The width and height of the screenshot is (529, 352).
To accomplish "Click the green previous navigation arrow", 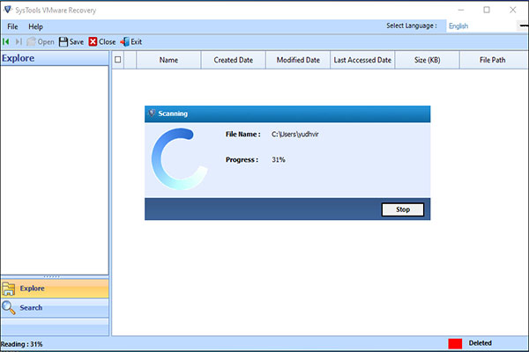I will coord(6,41).
